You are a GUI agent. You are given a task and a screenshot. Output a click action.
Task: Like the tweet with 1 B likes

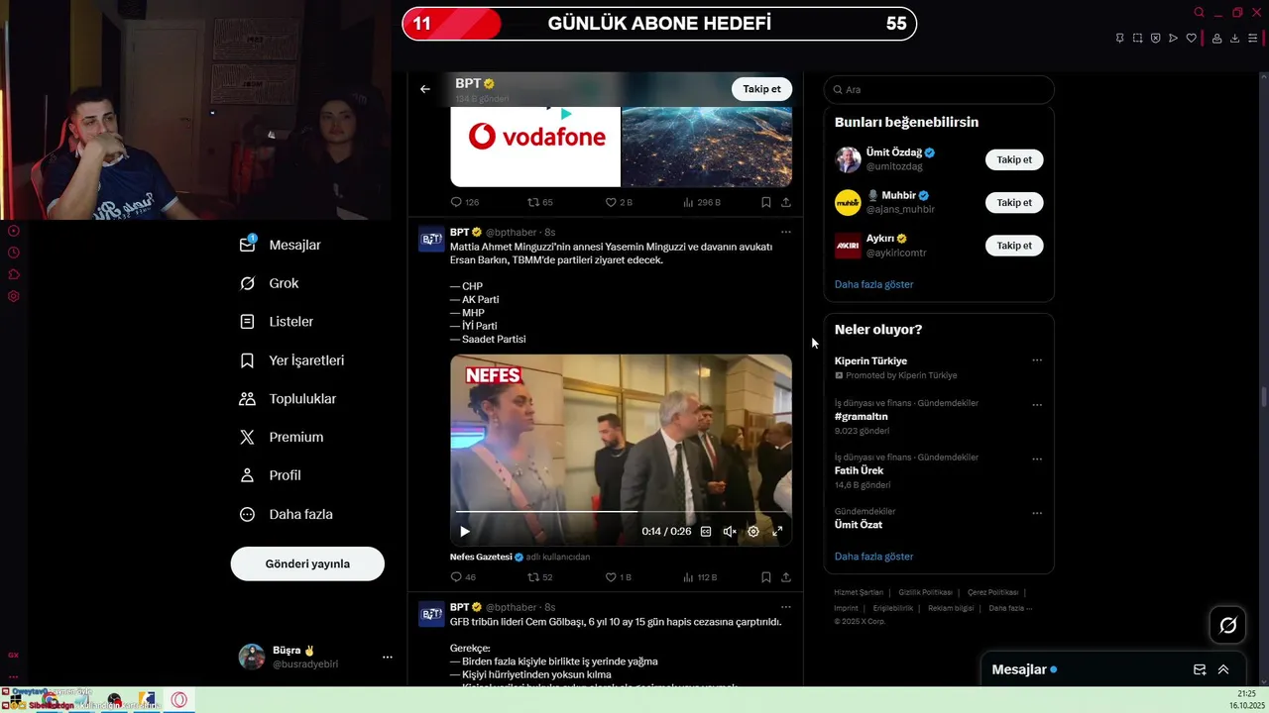click(619, 577)
